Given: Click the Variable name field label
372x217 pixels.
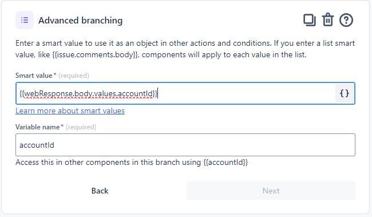Looking at the screenshot, I should pos(37,127).
